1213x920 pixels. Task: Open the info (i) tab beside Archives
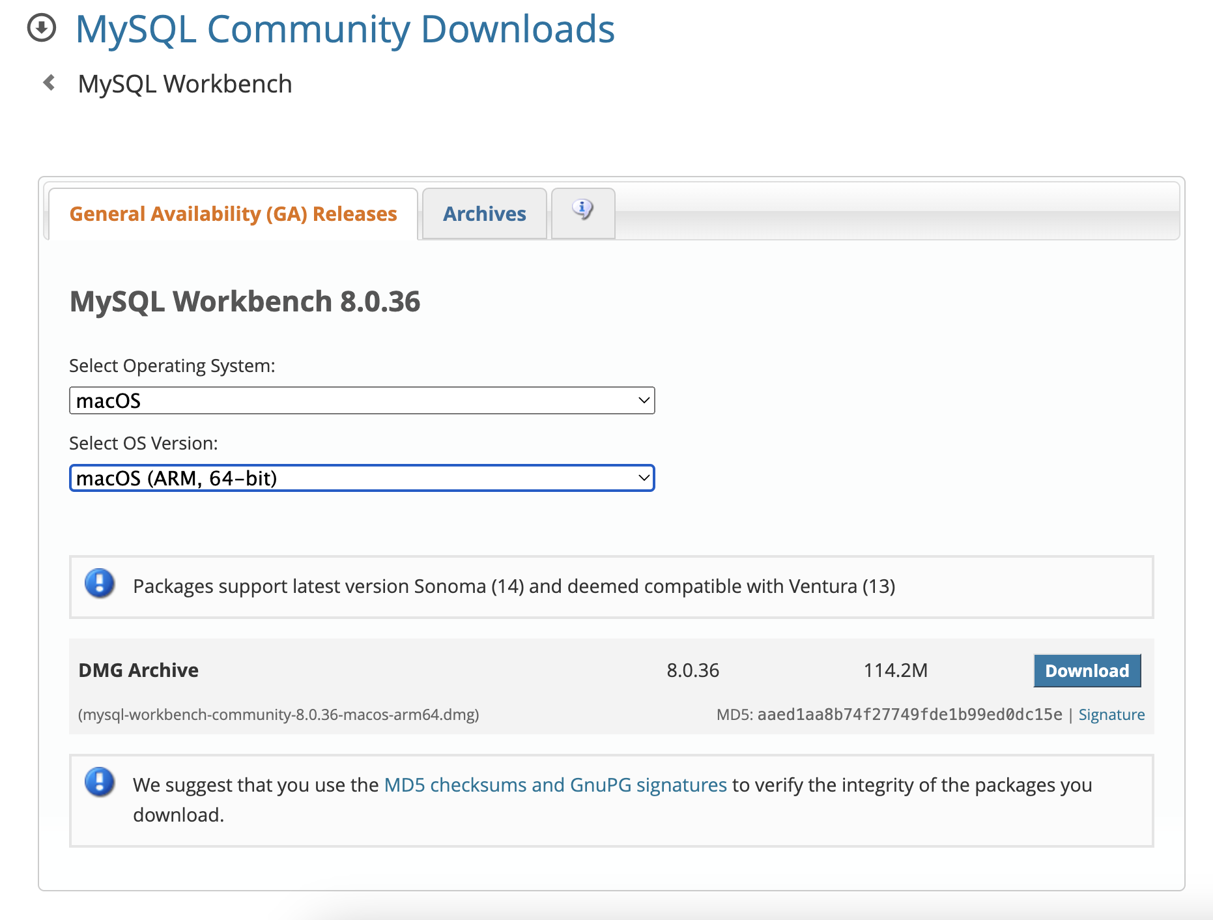(x=582, y=211)
